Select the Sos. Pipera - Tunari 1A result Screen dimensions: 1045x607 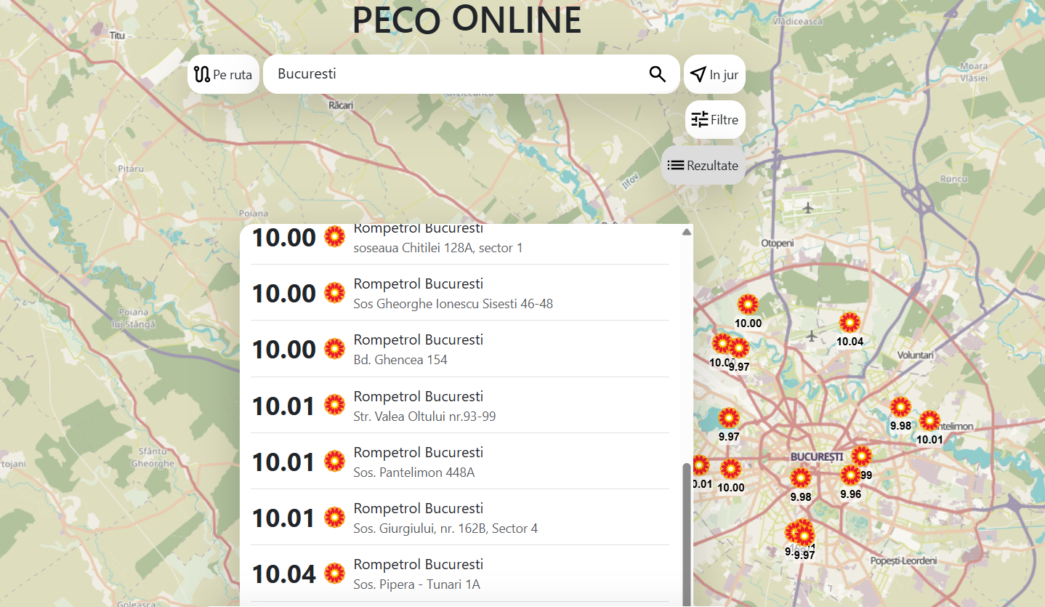(459, 574)
